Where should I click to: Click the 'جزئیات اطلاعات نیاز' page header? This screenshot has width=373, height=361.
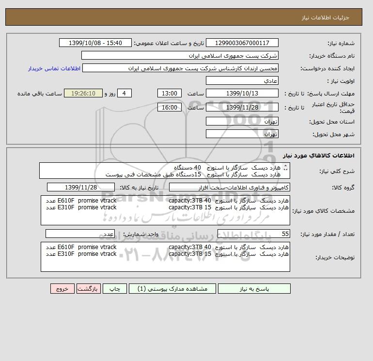pos(325,17)
